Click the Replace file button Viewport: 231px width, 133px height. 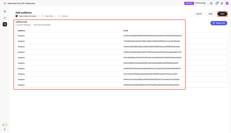pos(219,23)
